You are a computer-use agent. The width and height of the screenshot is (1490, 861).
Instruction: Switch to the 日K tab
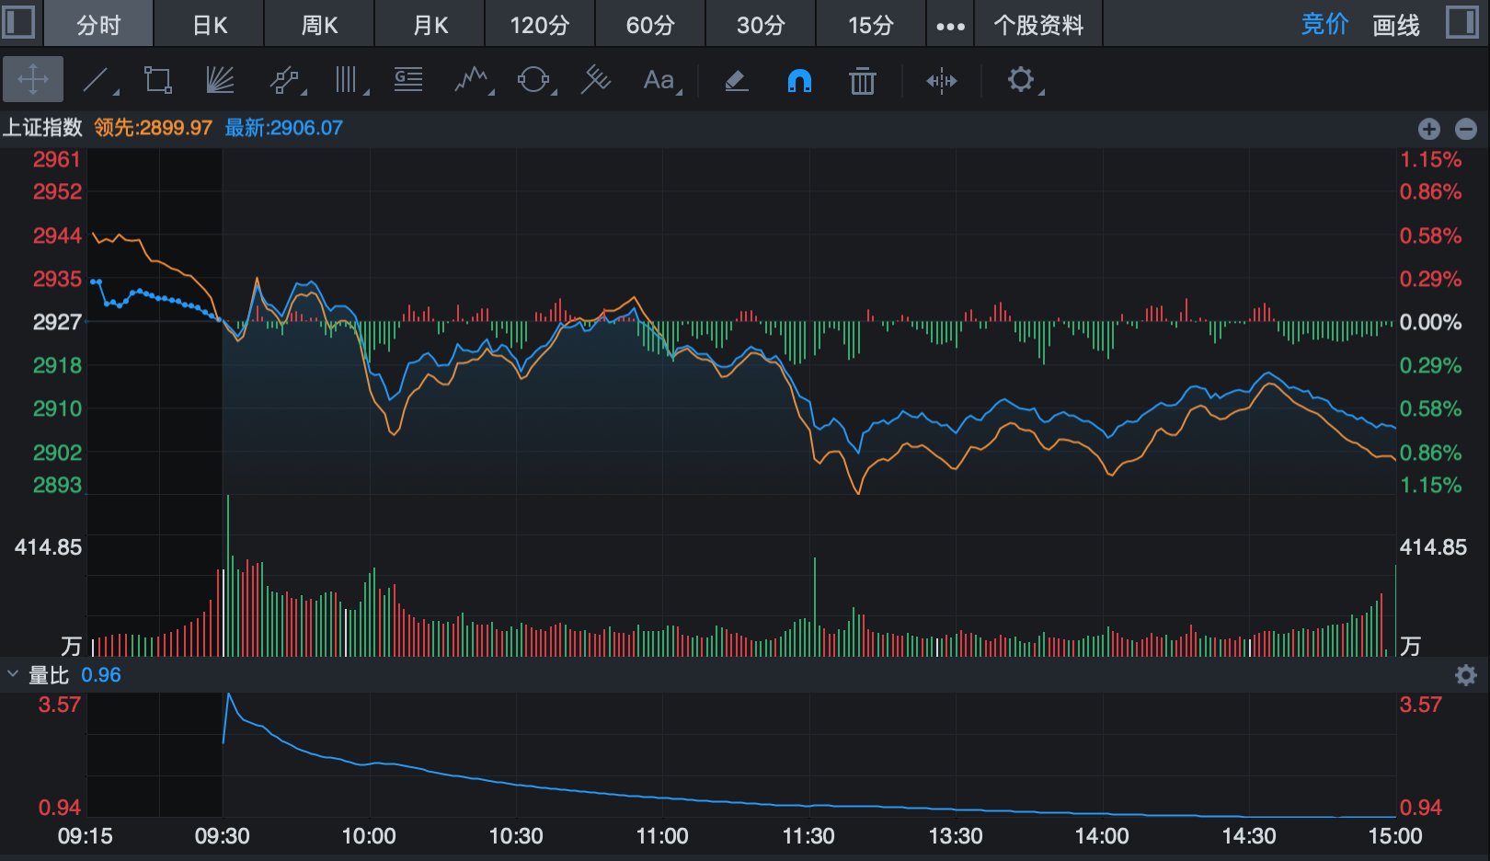(210, 25)
